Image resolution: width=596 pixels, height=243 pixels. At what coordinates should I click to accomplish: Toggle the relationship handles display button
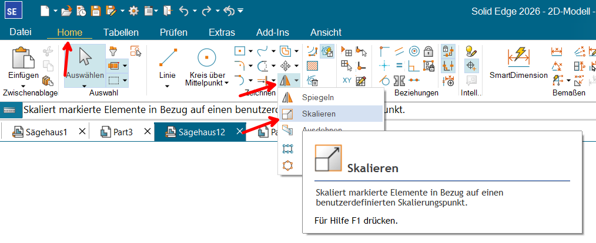(447, 66)
